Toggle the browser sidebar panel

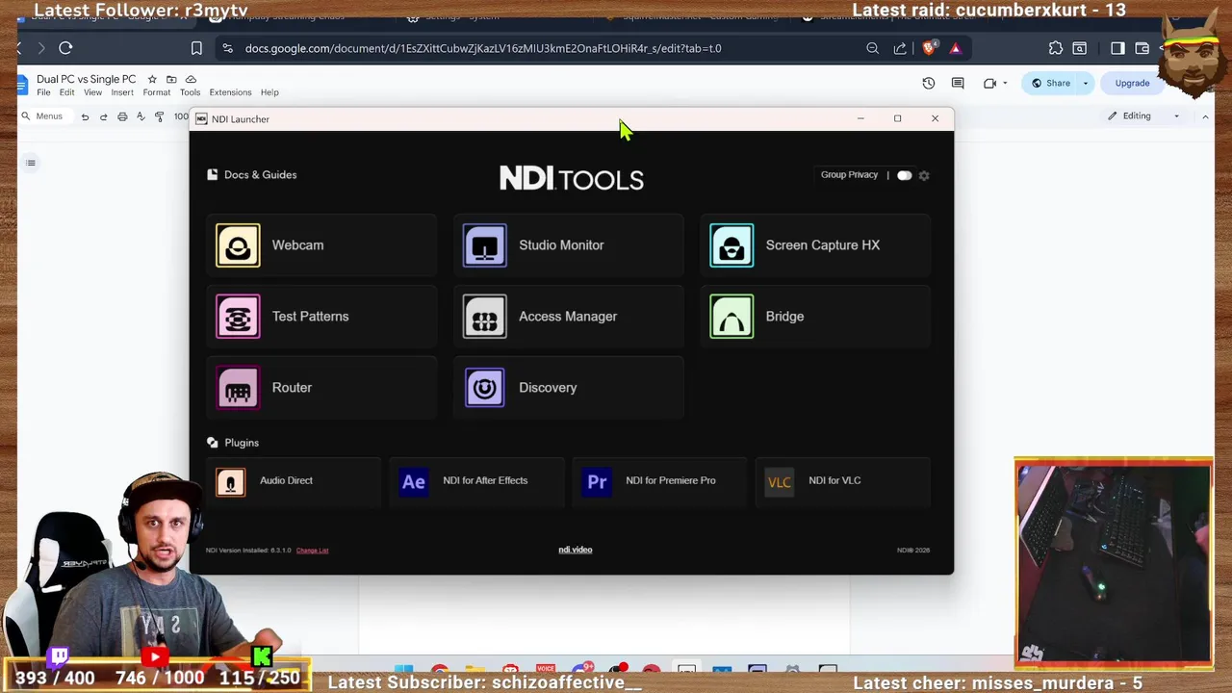1117,48
